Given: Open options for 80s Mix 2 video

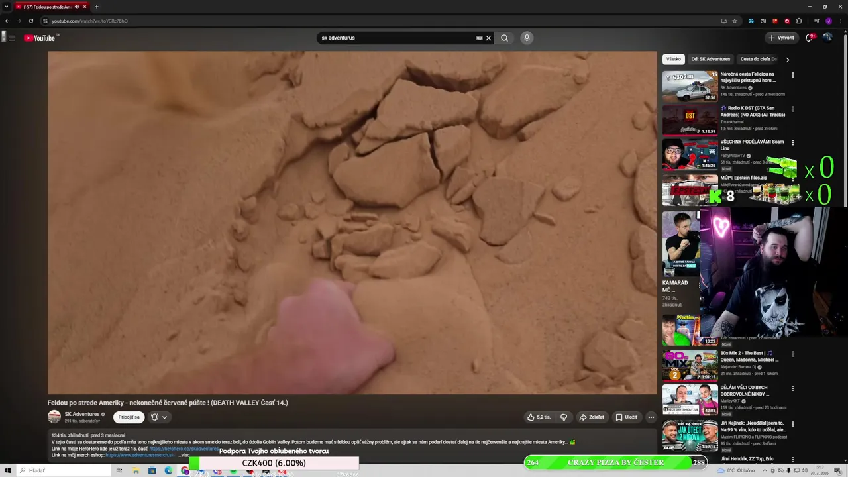Looking at the screenshot, I should click(792, 354).
